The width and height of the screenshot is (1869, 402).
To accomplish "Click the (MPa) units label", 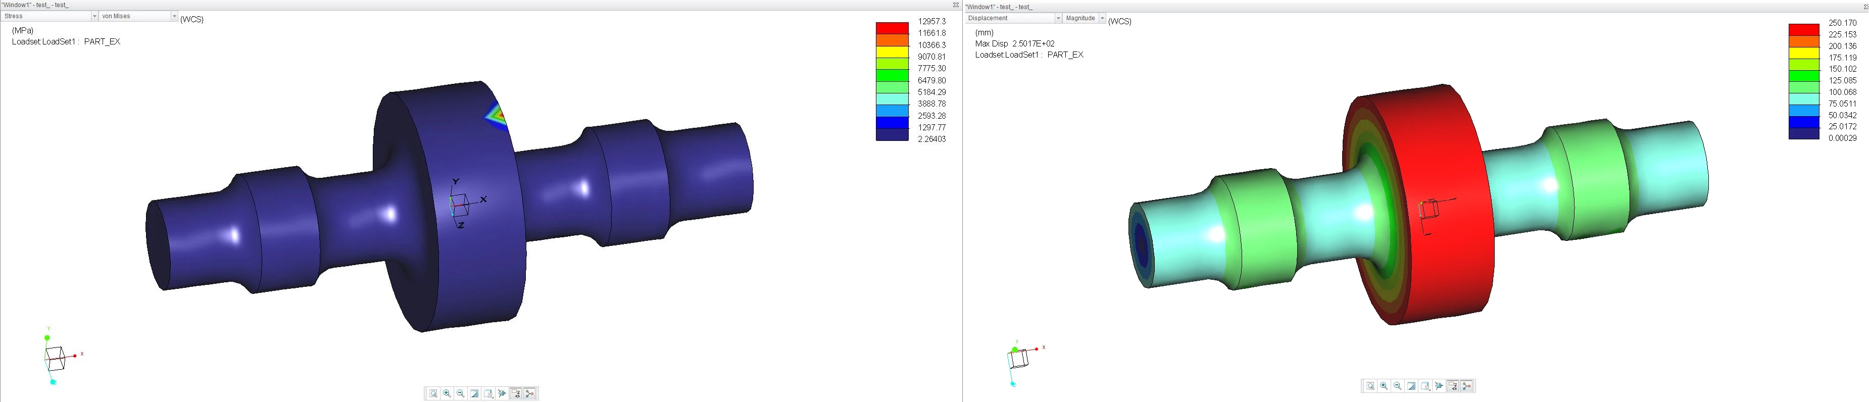I will (x=23, y=30).
